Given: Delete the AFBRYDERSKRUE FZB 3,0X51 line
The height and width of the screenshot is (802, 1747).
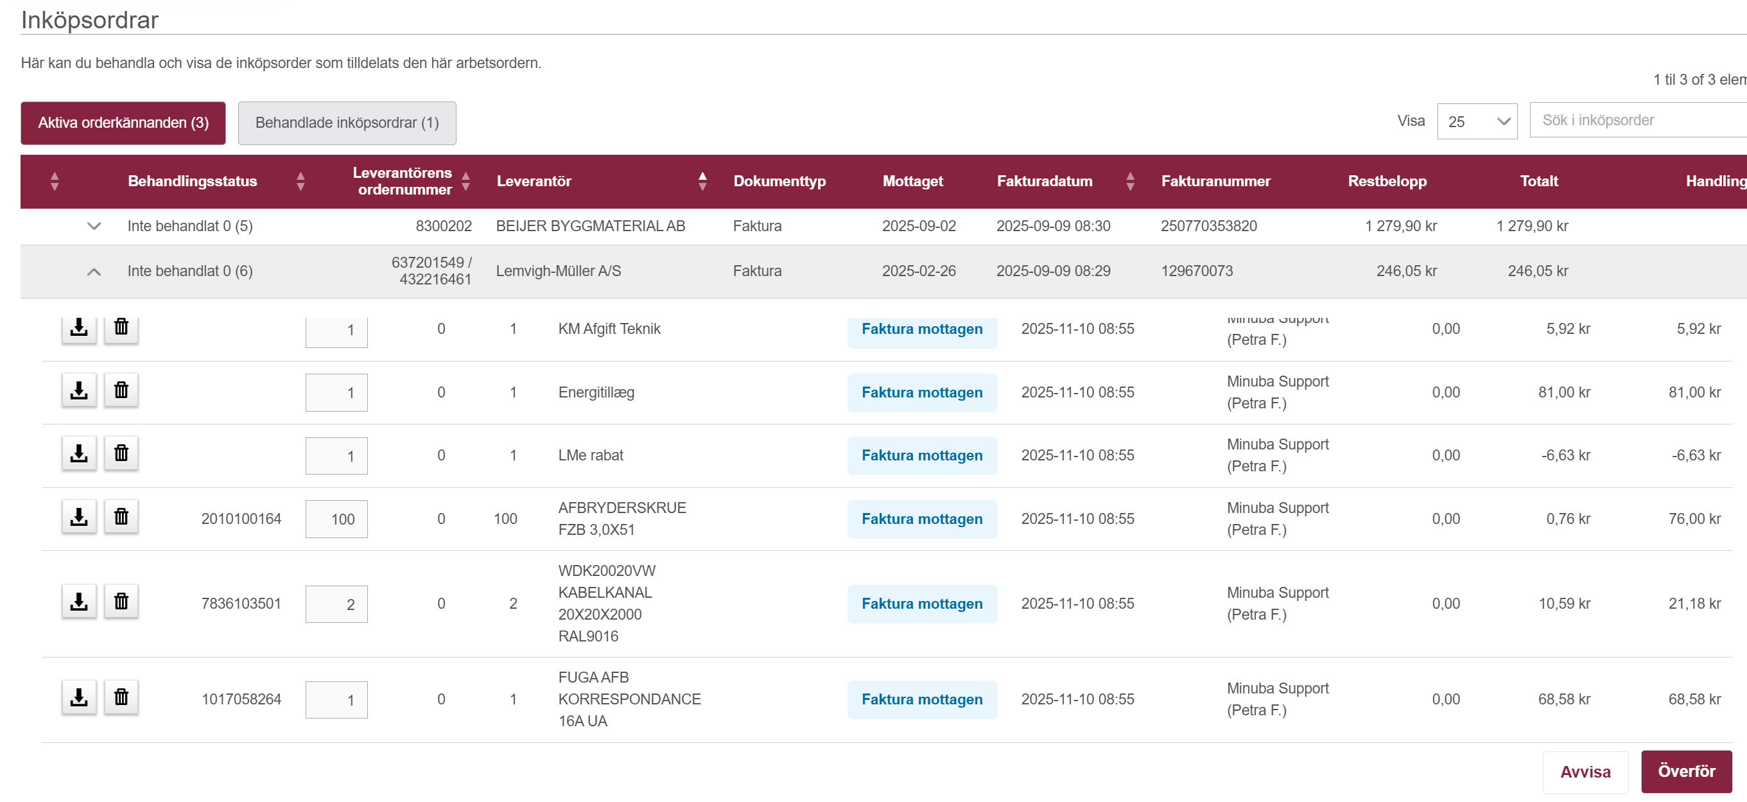Looking at the screenshot, I should point(121,517).
